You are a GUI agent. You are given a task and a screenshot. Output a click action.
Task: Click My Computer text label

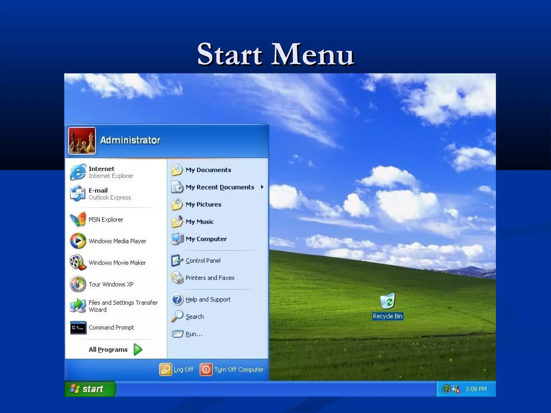(206, 239)
